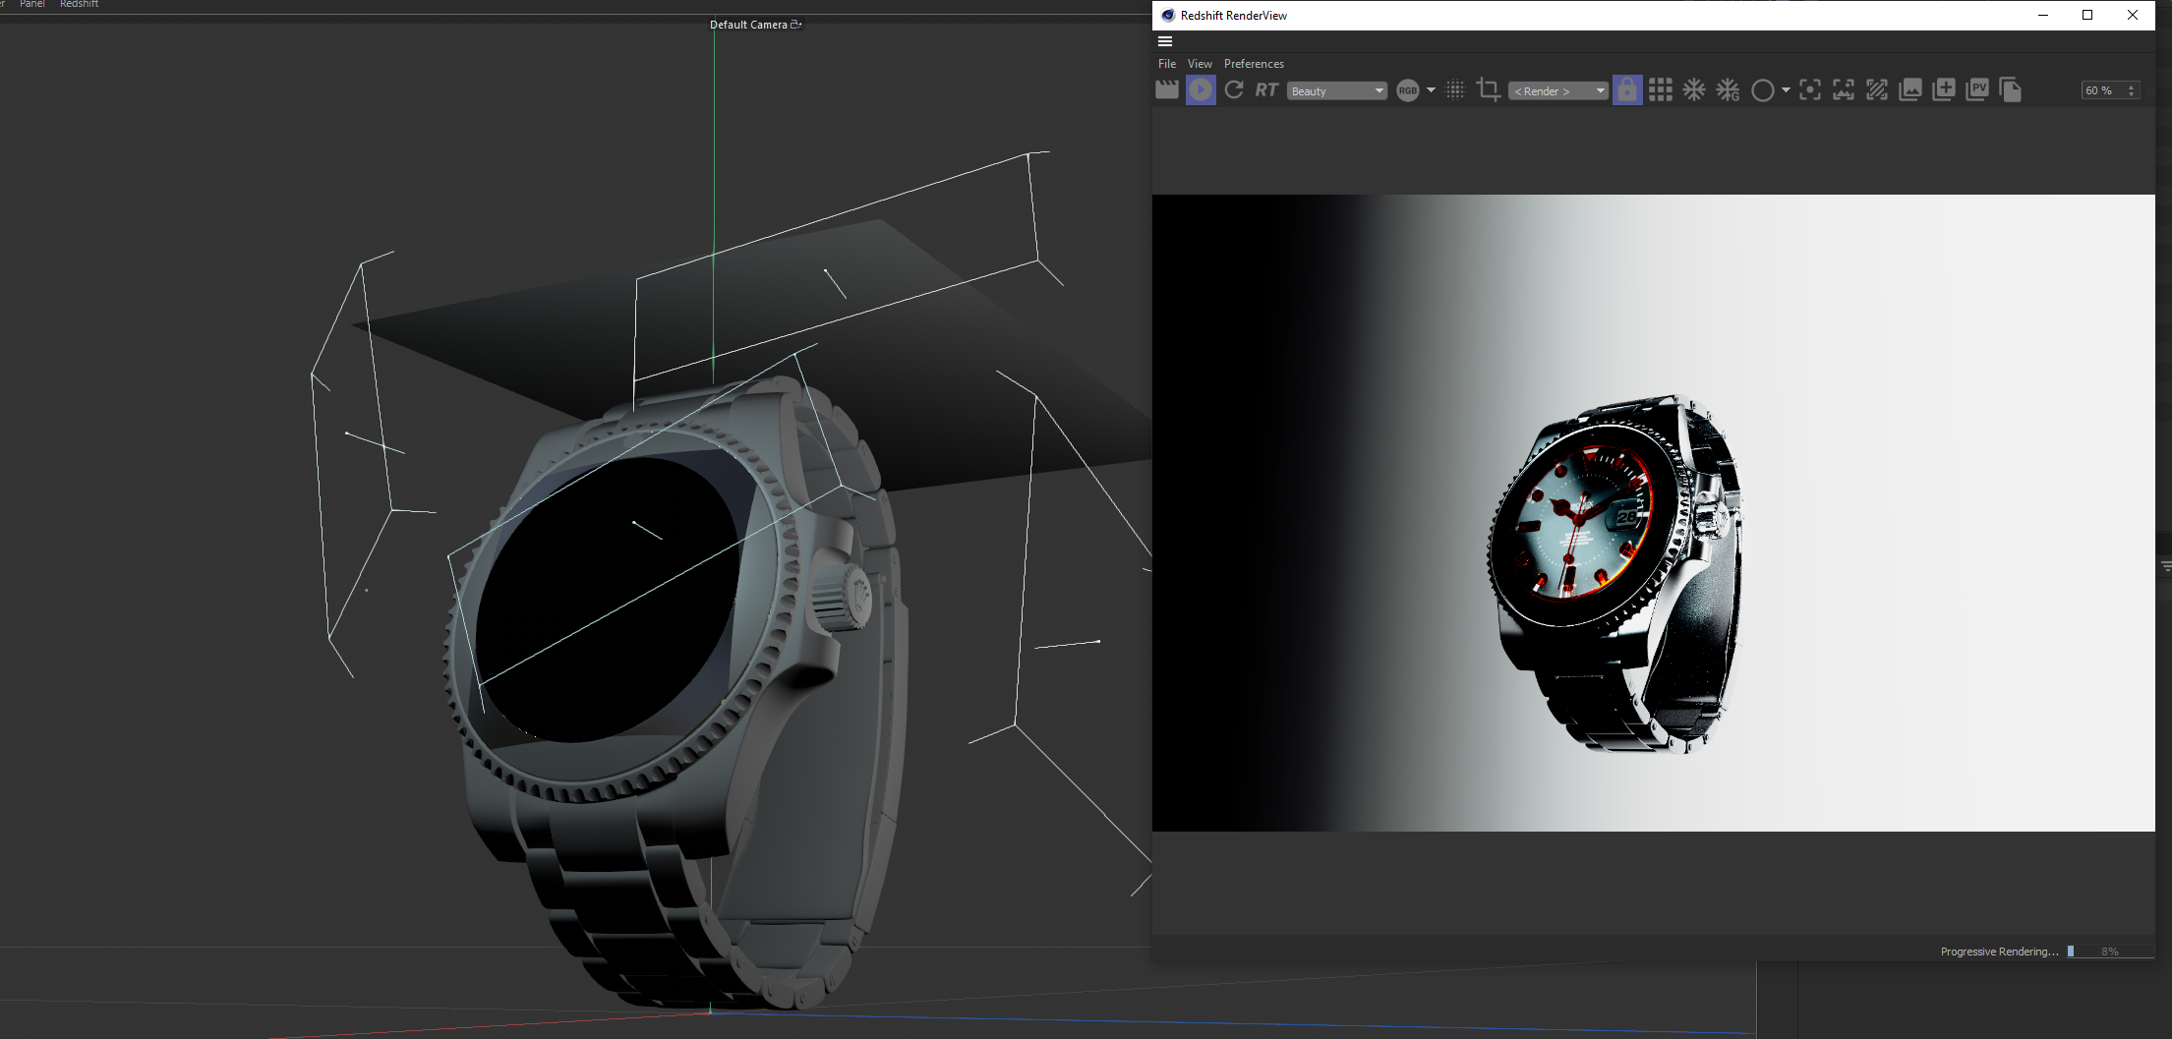The width and height of the screenshot is (2172, 1039).
Task: Click the Default Camera label
Action: 748,25
